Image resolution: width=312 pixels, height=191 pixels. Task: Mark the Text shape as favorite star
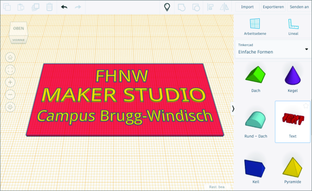point(306,106)
